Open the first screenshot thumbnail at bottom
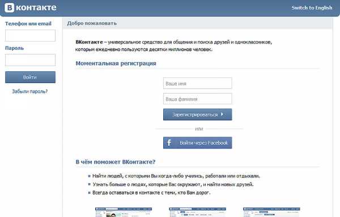The image size is (340, 217). click(x=124, y=212)
